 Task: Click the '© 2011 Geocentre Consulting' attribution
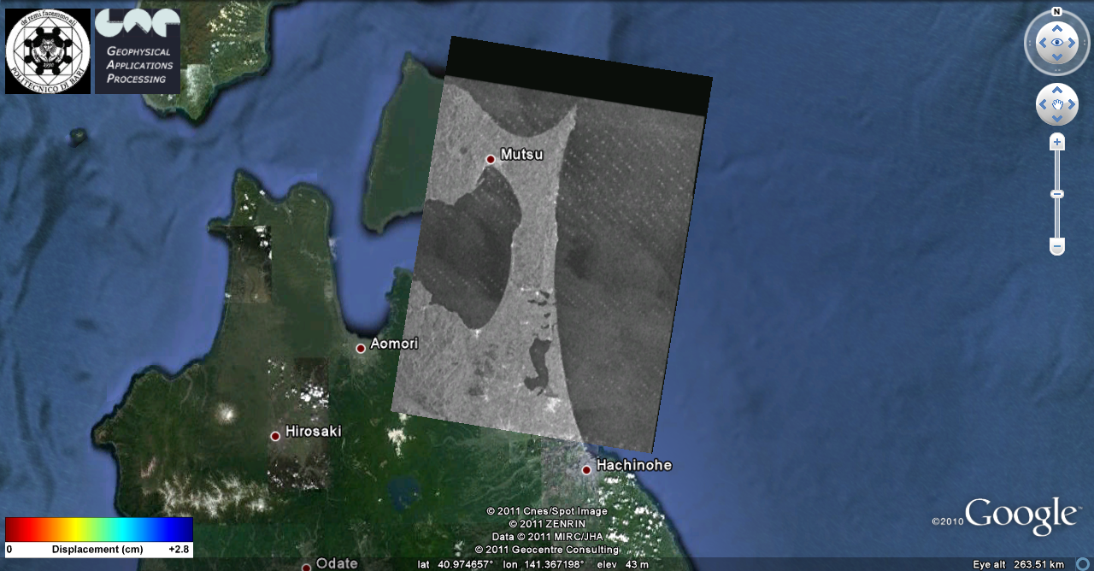tap(547, 550)
